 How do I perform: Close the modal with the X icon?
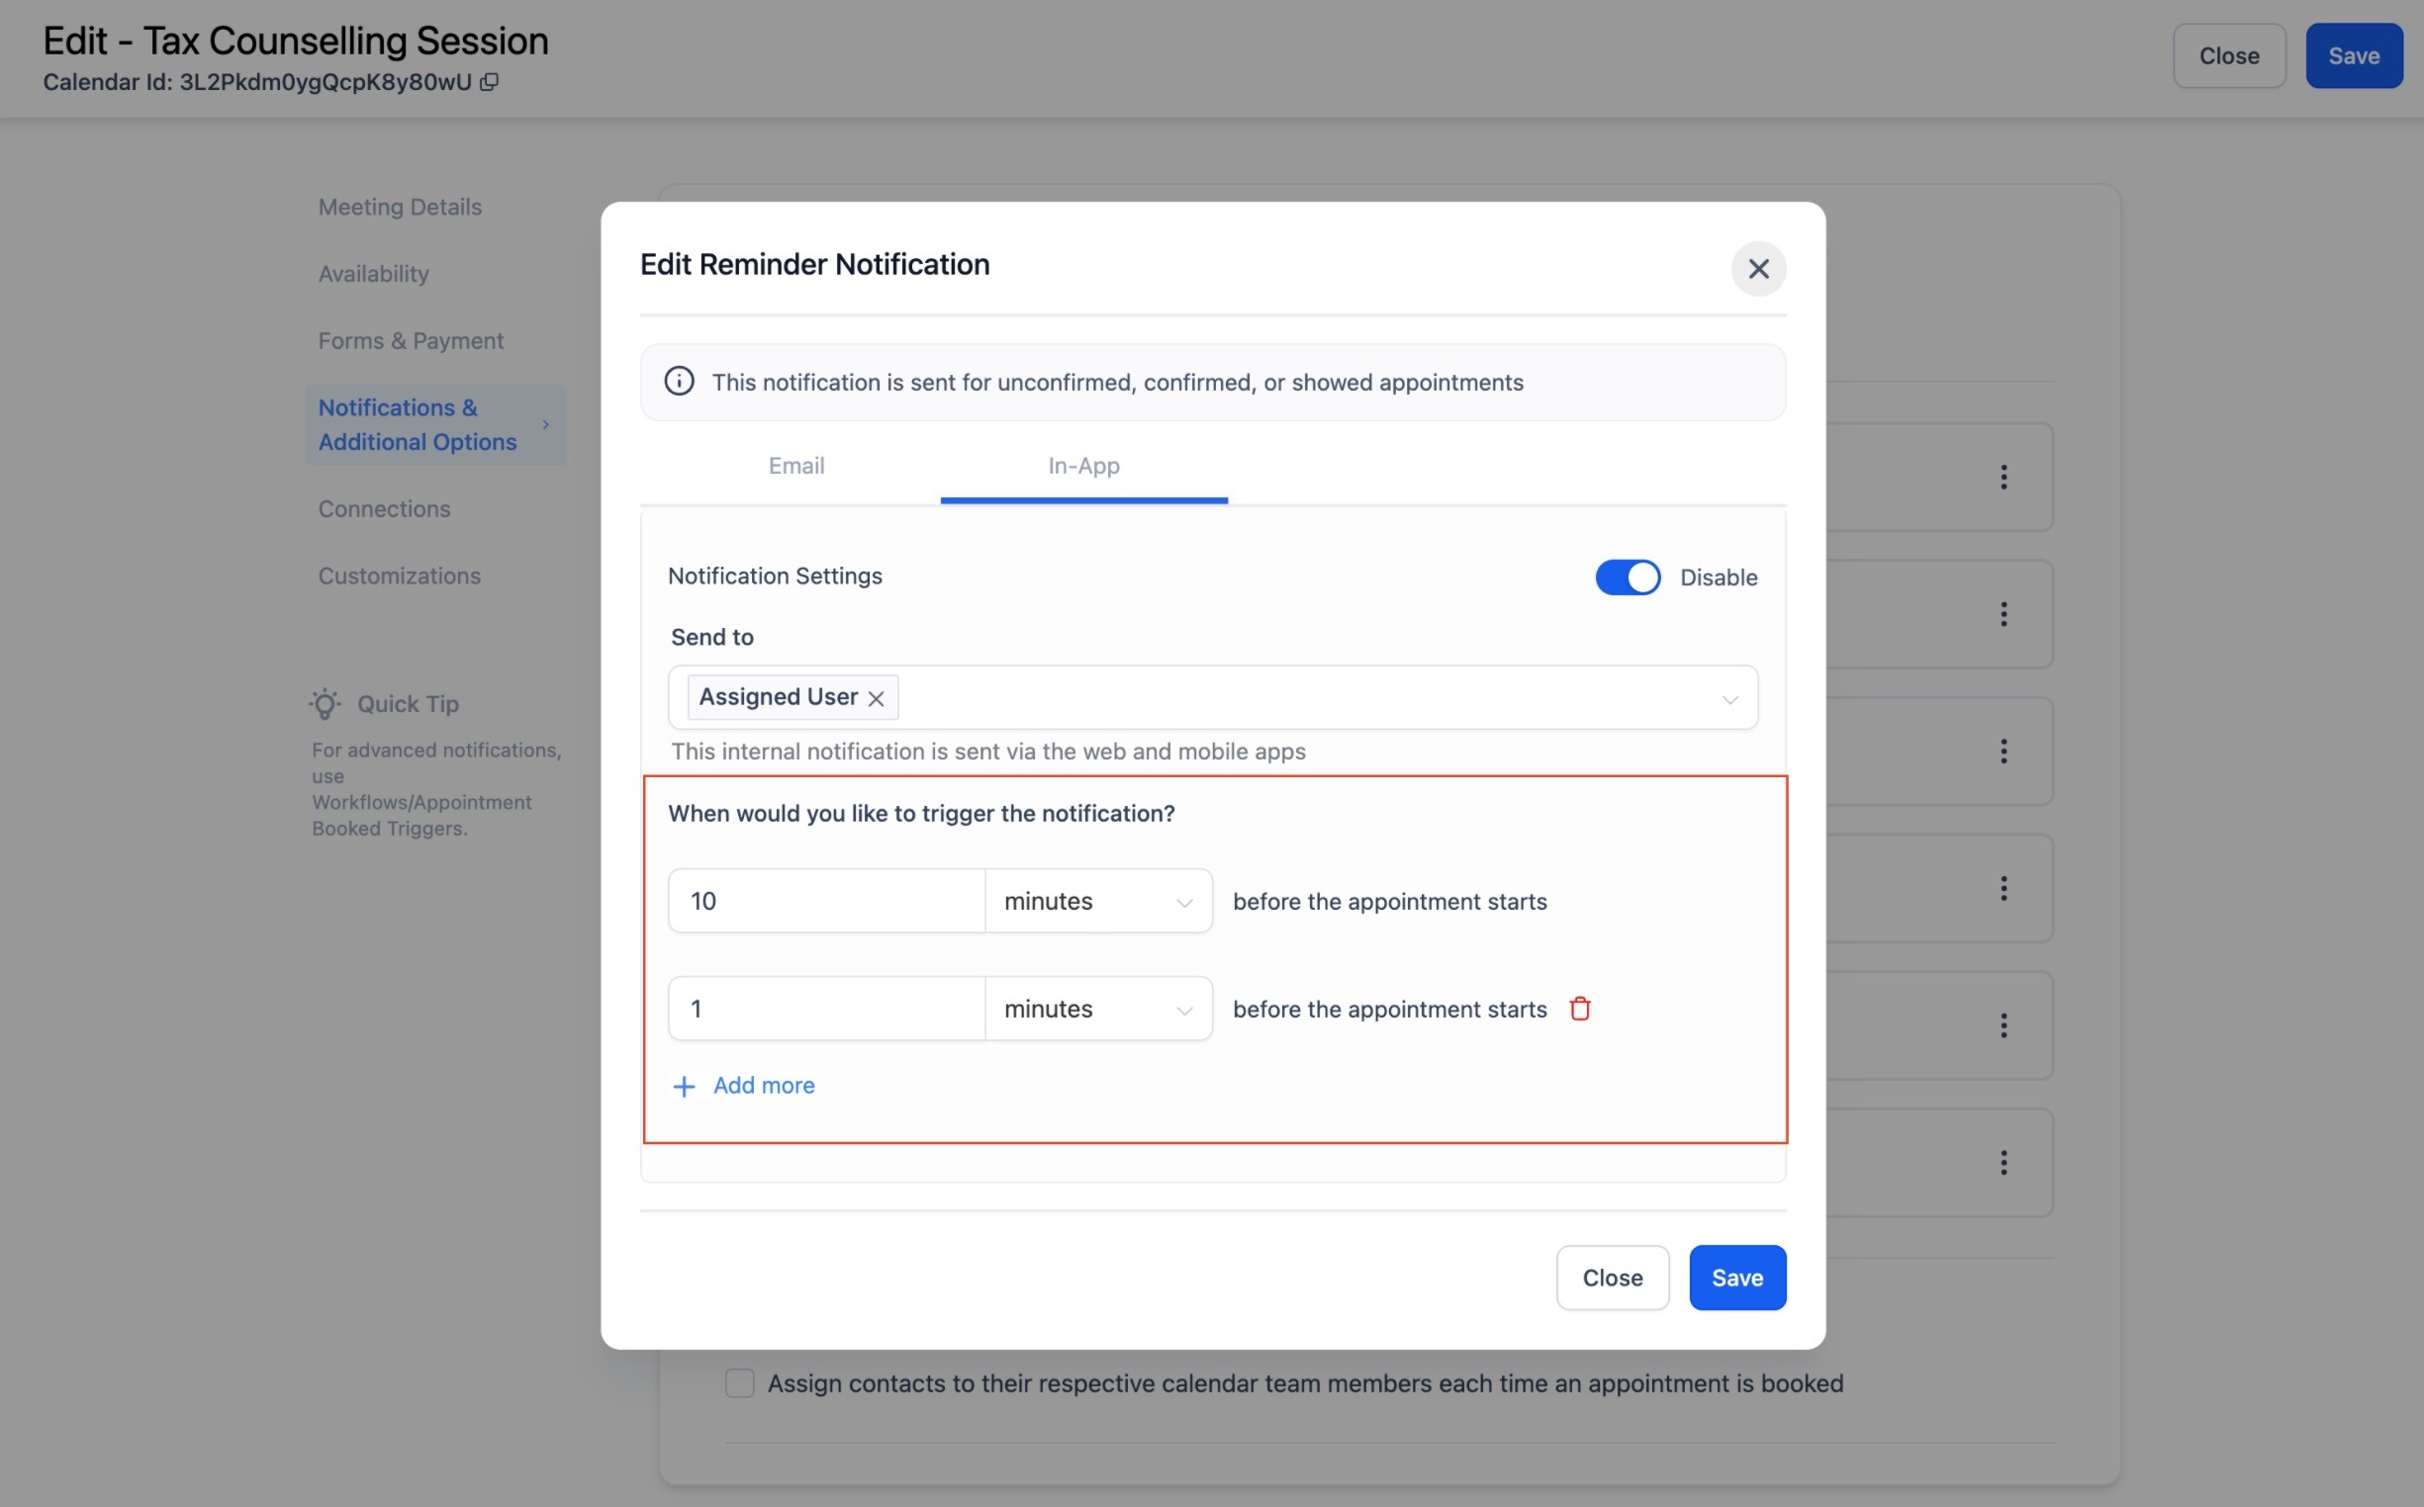pos(1758,268)
